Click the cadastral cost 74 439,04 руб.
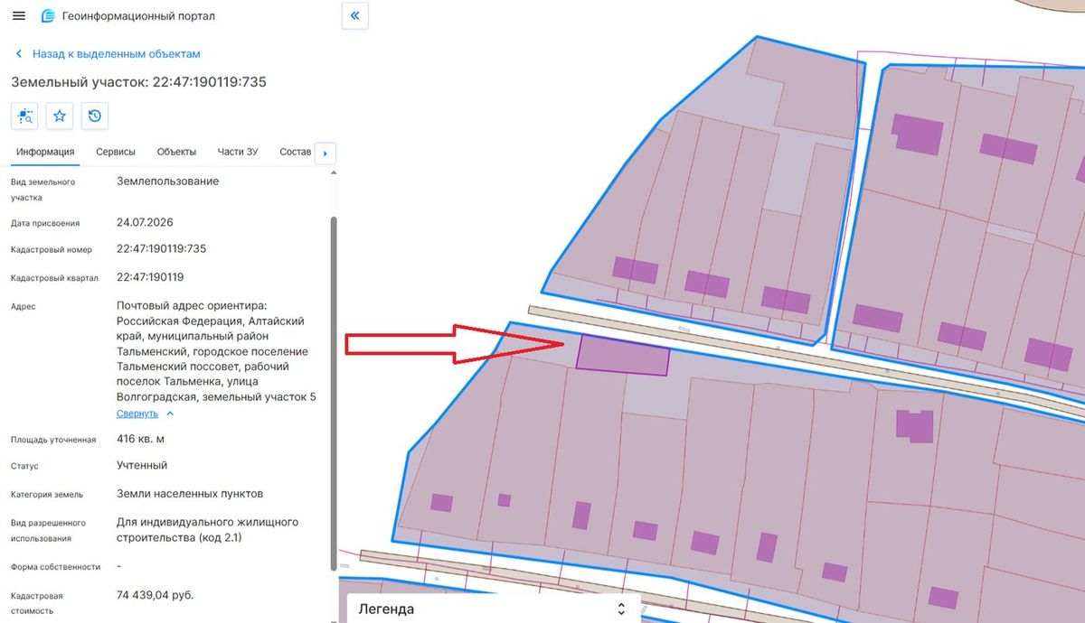 coord(156,595)
